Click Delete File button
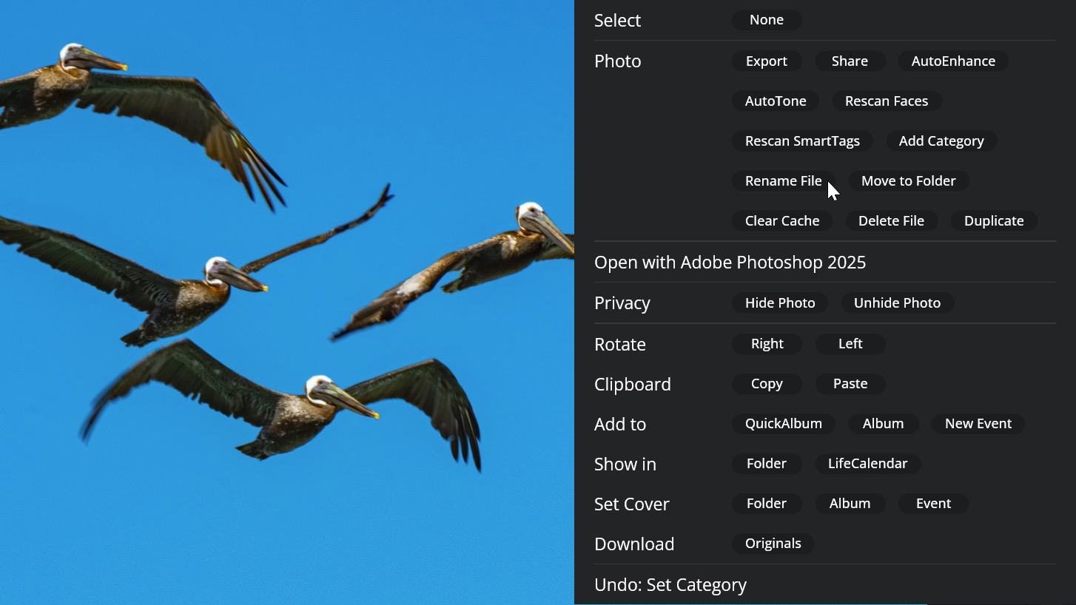The height and width of the screenshot is (605, 1076). click(891, 221)
